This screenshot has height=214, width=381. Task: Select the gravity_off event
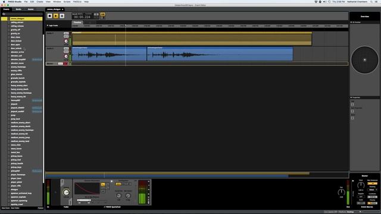click(15, 30)
